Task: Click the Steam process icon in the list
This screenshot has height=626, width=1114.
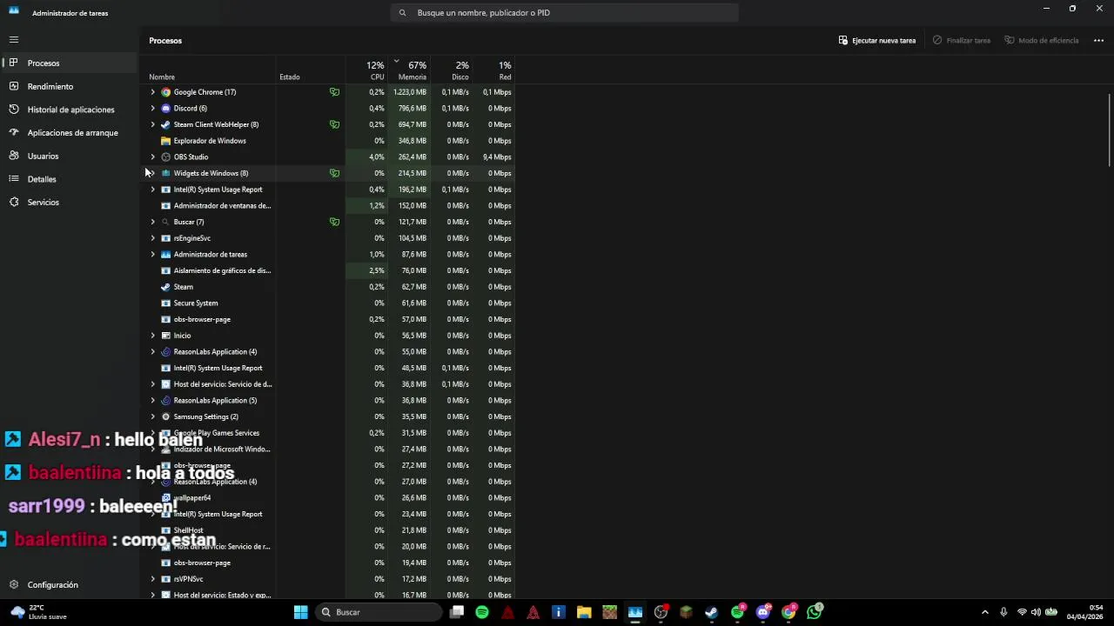Action: (x=165, y=287)
